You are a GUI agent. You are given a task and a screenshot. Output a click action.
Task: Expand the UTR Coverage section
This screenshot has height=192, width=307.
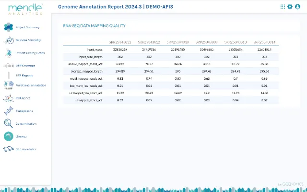[25, 65]
